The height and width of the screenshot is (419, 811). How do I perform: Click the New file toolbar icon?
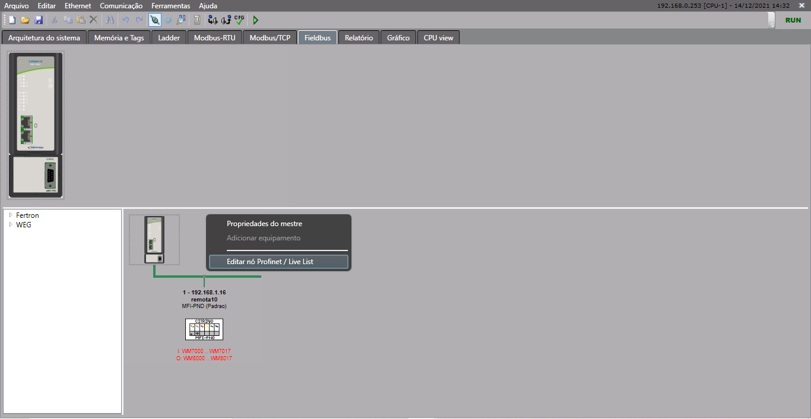click(x=12, y=20)
